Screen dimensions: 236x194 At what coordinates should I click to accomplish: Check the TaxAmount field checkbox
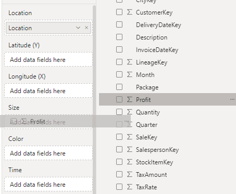[x=119, y=174]
